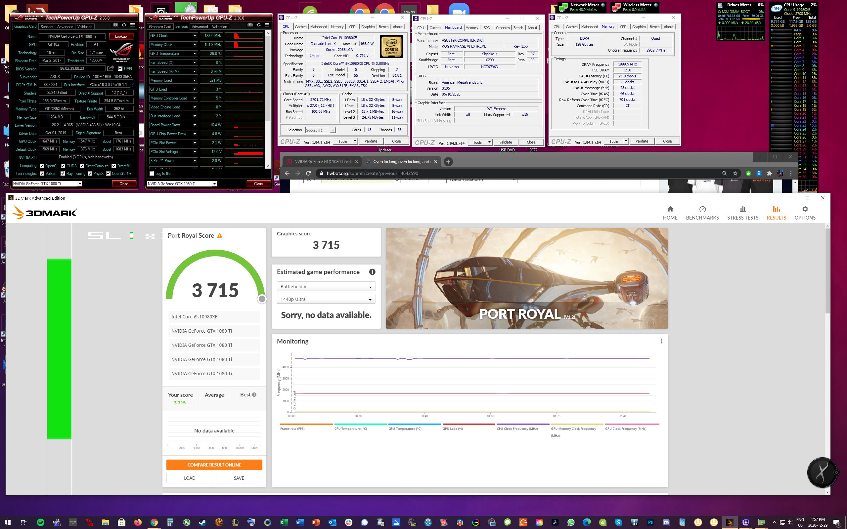Screen dimensions: 847x529
Task: Click BIOS export share icon in GPU-Z
Action: (x=111, y=68)
